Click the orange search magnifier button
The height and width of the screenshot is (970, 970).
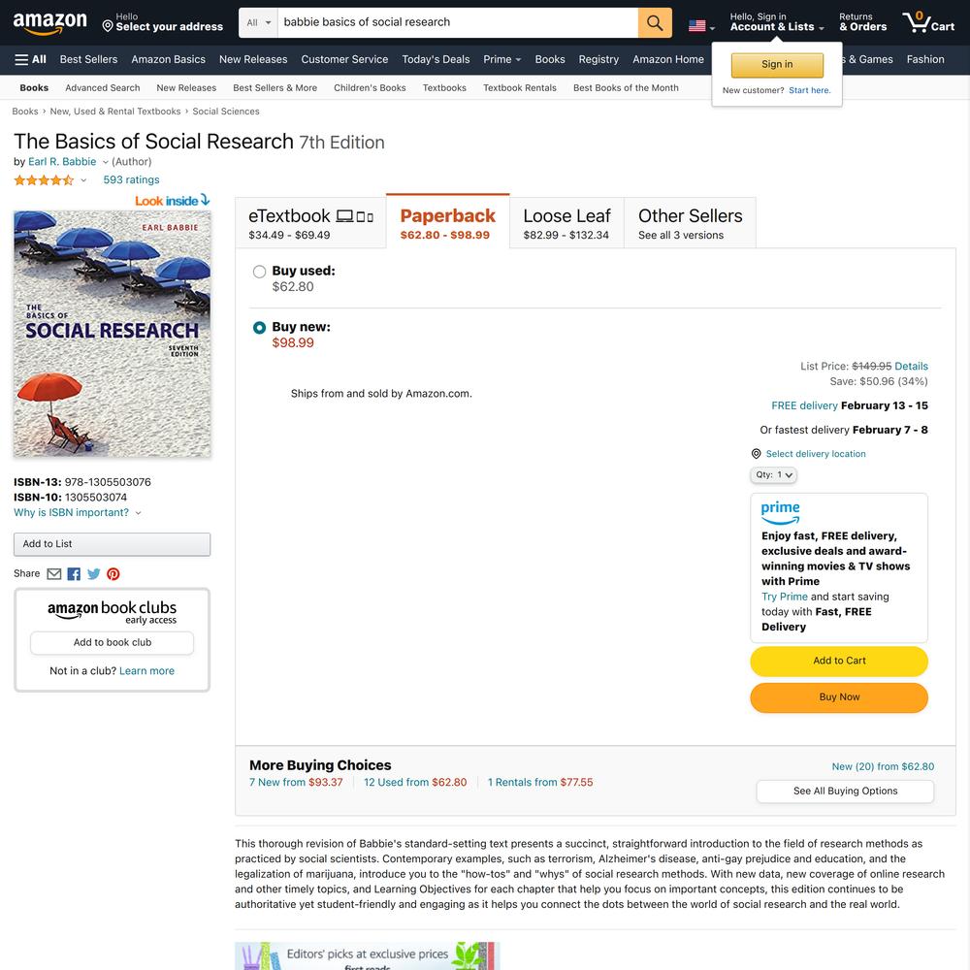click(655, 23)
